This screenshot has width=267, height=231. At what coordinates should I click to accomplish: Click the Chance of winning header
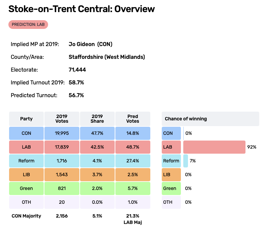click(210, 119)
